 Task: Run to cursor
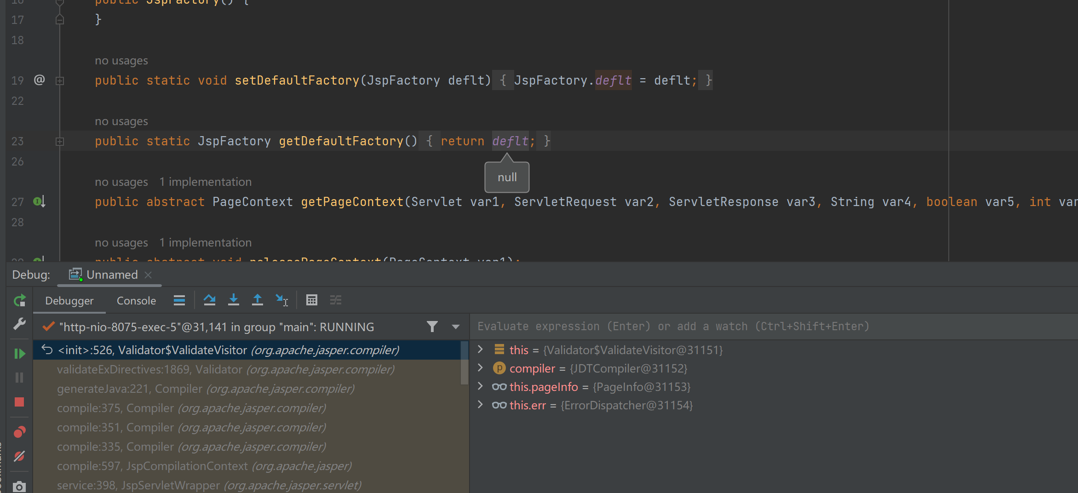click(281, 300)
